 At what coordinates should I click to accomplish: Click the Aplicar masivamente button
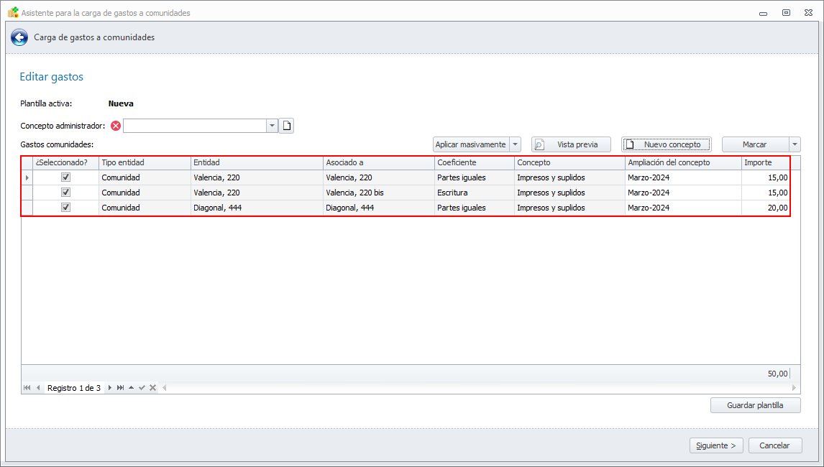pos(471,144)
